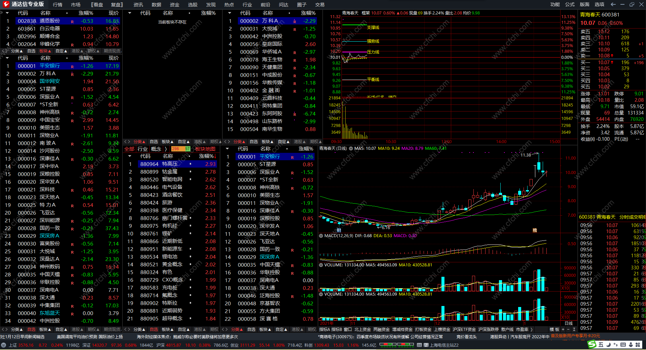
Task: Open the 行情 menu
Action: pos(58,5)
